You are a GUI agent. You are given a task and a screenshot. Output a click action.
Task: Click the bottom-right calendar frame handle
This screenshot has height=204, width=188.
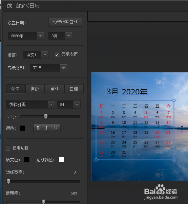click(x=174, y=160)
